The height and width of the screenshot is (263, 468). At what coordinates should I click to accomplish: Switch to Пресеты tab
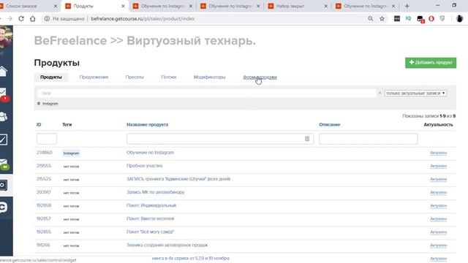coord(135,77)
